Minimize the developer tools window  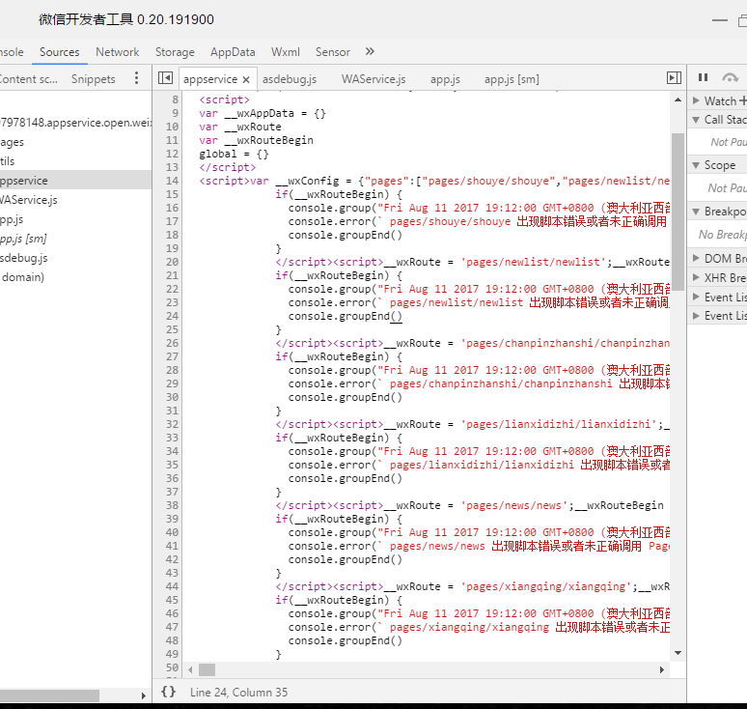[719, 20]
